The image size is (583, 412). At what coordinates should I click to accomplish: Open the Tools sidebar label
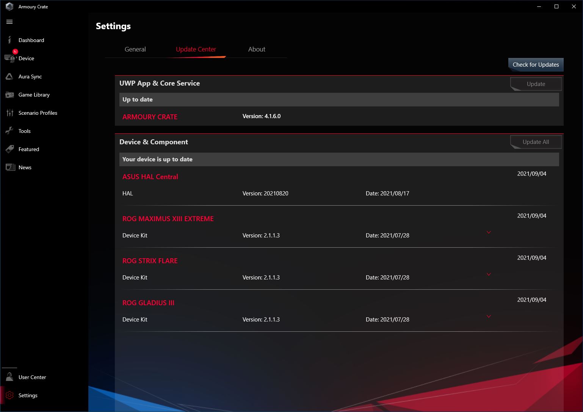(25, 131)
